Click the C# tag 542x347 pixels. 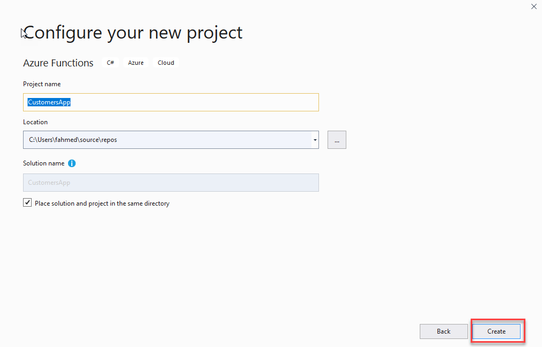click(x=110, y=63)
